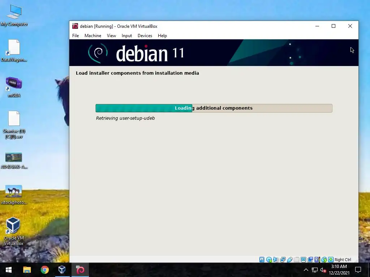This screenshot has height=277, width=370.
Task: Click the muted volume icon in system tray
Action: click(x=323, y=270)
